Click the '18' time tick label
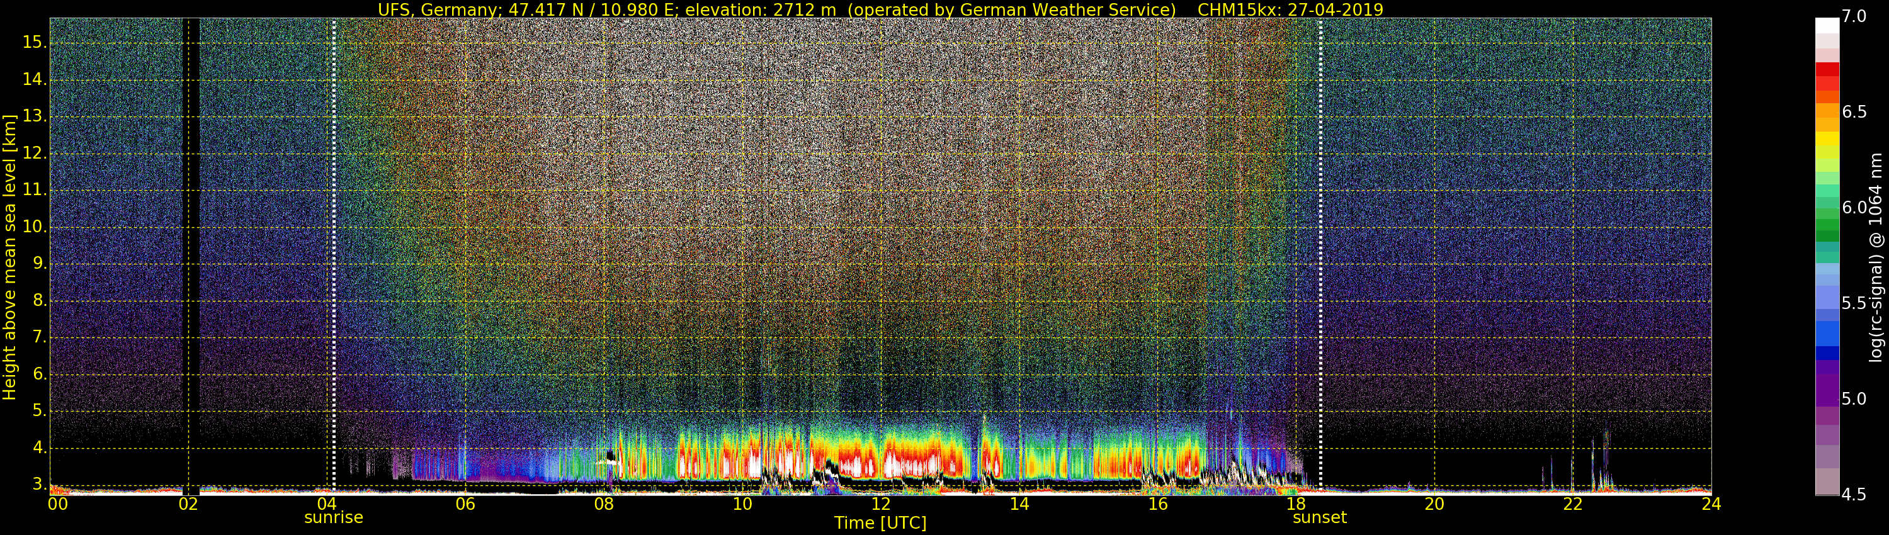This screenshot has width=1889, height=535. click(1296, 504)
